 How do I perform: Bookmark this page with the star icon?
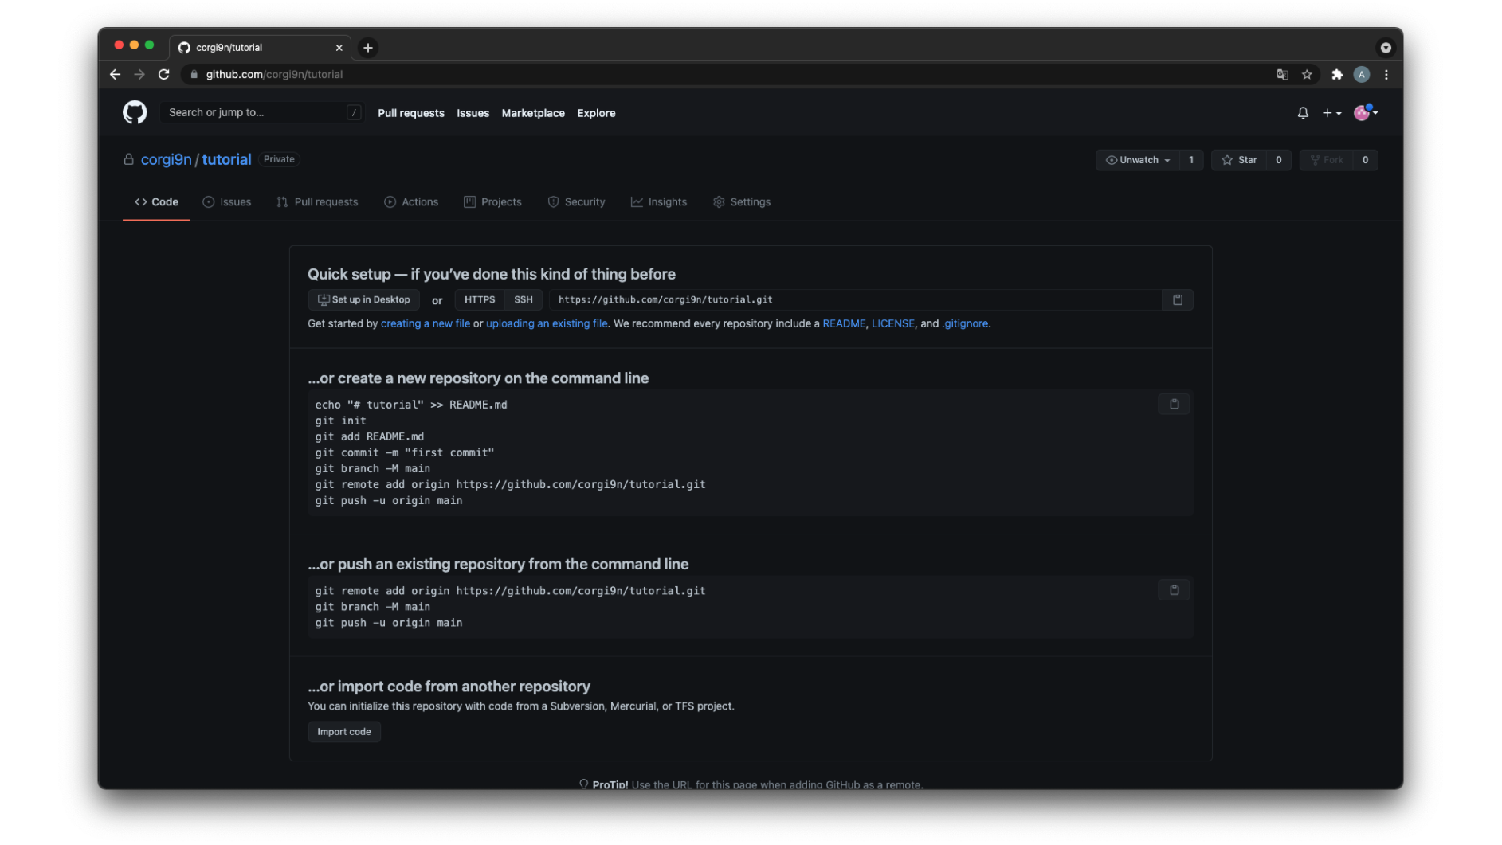pos(1307,74)
